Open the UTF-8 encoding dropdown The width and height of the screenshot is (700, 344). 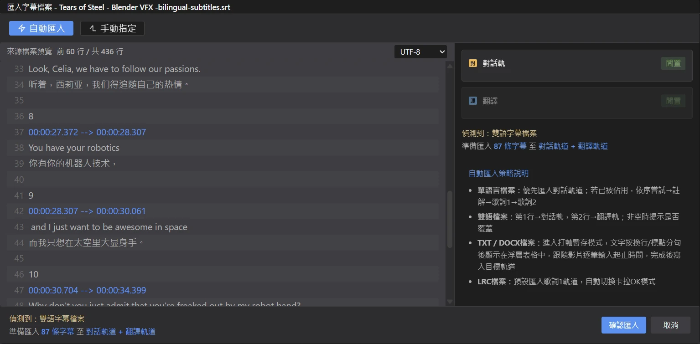(x=420, y=52)
